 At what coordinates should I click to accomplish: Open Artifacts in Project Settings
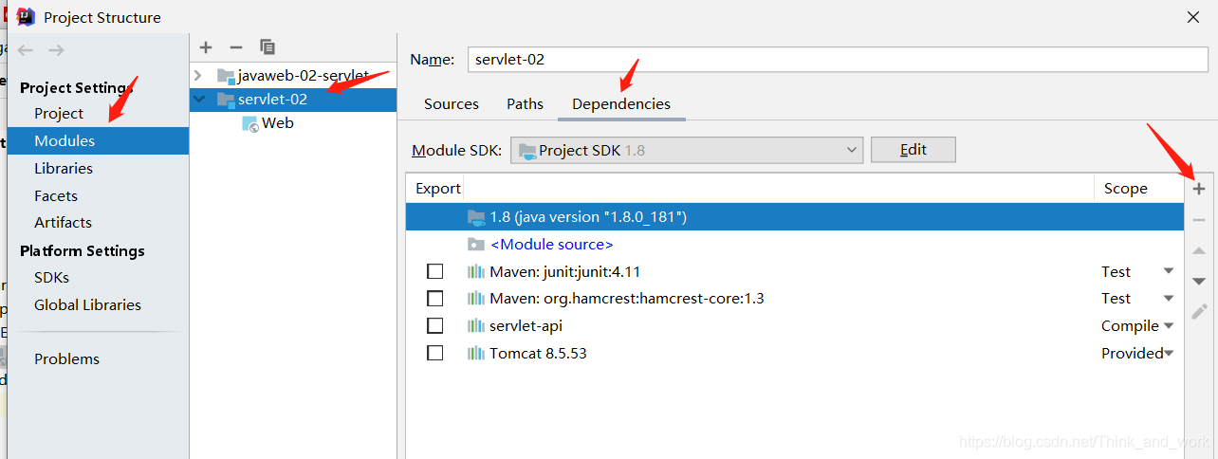63,222
